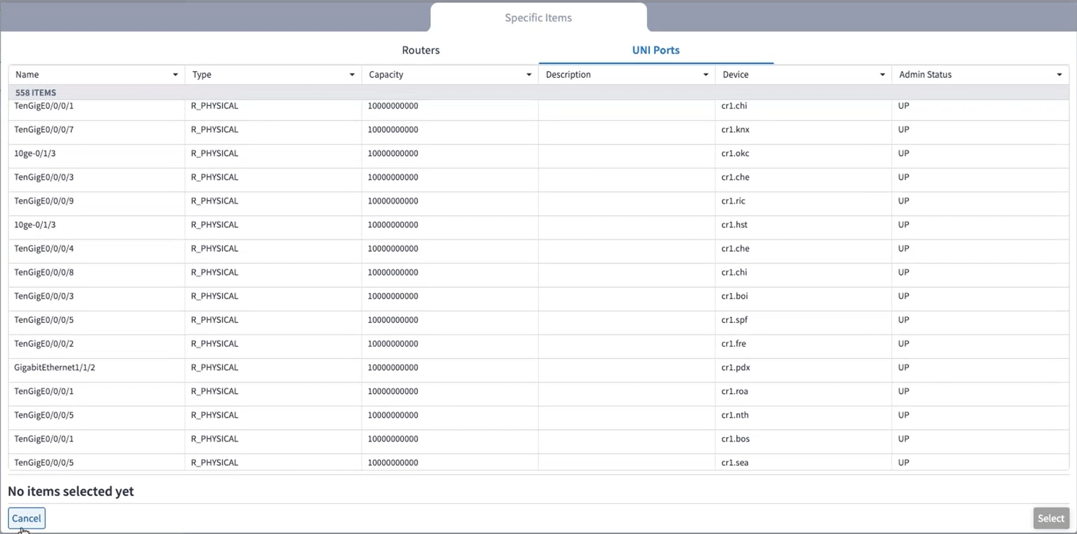Viewport: 1077px width, 534px height.
Task: Select the 10ge-0/1/3 row on cr1.okc
Action: coord(538,153)
